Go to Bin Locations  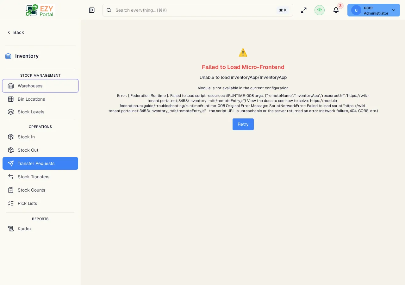click(x=40, y=99)
